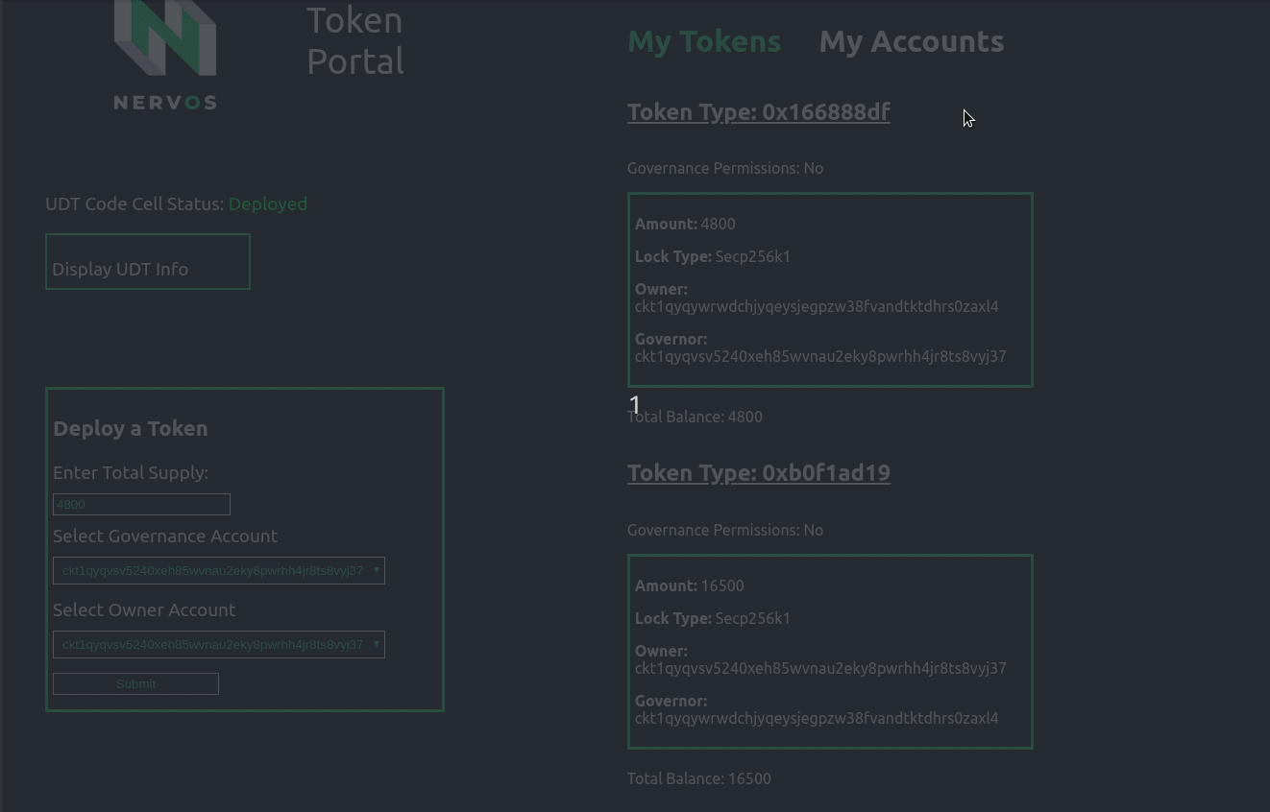Click the governor address ending in 8vyj37 in the 0x166888df card
1270x812 pixels.
[820, 356]
